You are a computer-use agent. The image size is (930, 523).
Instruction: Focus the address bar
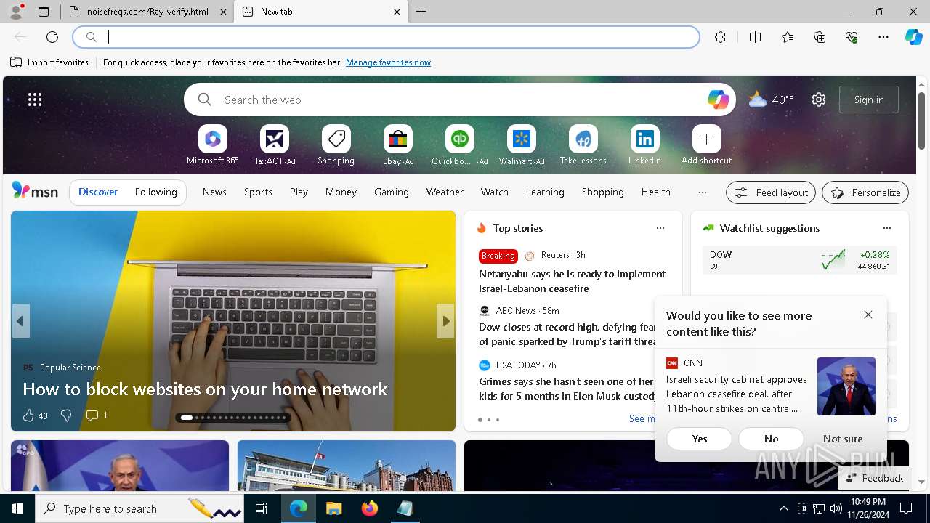pyautogui.click(x=387, y=37)
